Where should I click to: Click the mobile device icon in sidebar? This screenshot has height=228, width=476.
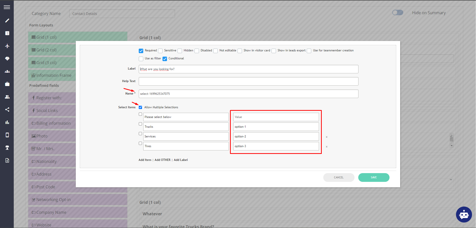[7, 135]
